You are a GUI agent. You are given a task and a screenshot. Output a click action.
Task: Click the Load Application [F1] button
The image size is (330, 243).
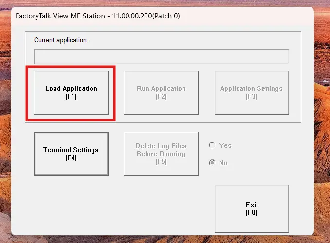pyautogui.click(x=71, y=93)
